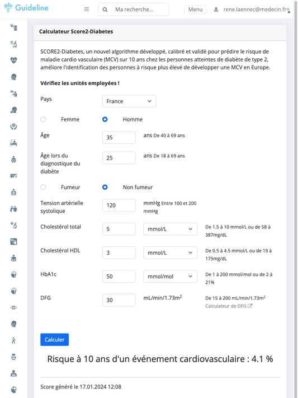Click the Calculer button
The image size is (298, 398).
tap(55, 340)
